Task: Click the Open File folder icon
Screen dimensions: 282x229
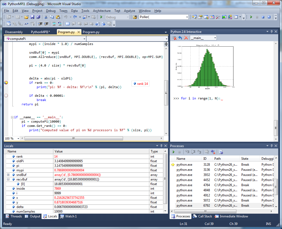Action: pos(26,17)
